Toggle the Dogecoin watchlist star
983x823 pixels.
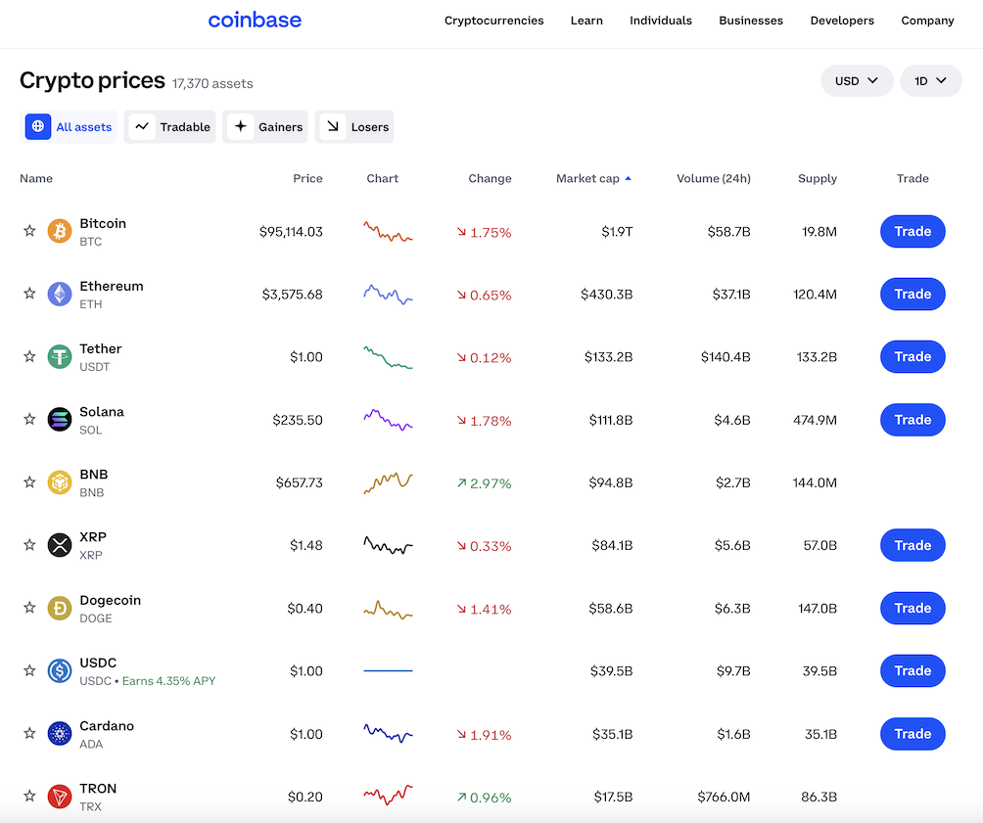pos(29,608)
